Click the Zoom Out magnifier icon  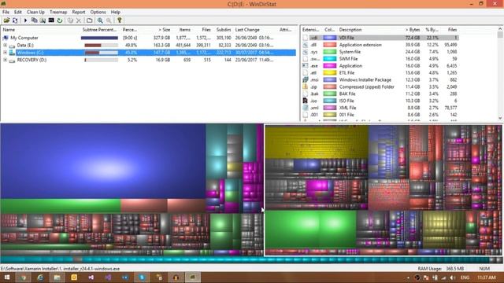pyautogui.click(x=109, y=20)
